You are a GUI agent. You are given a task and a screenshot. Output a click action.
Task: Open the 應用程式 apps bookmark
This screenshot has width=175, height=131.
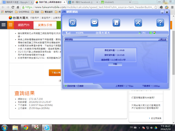7,12
